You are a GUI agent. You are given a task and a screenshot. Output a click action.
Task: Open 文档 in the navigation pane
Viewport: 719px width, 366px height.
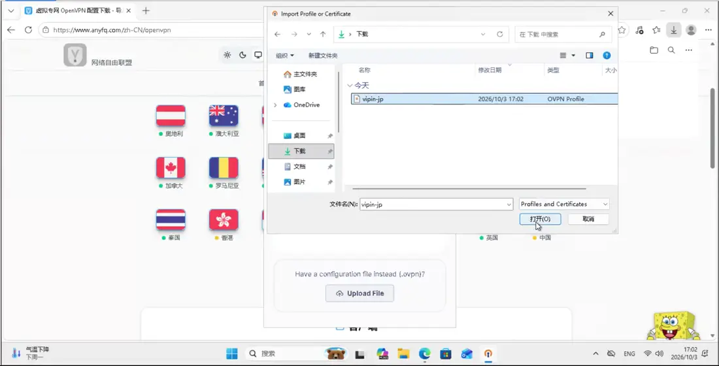point(294,167)
